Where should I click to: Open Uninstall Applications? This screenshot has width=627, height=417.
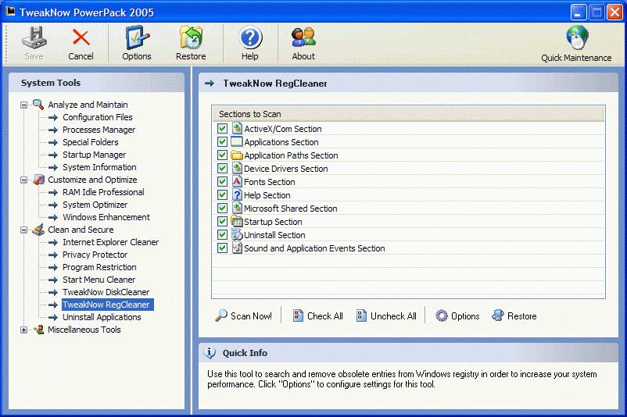coord(102,317)
